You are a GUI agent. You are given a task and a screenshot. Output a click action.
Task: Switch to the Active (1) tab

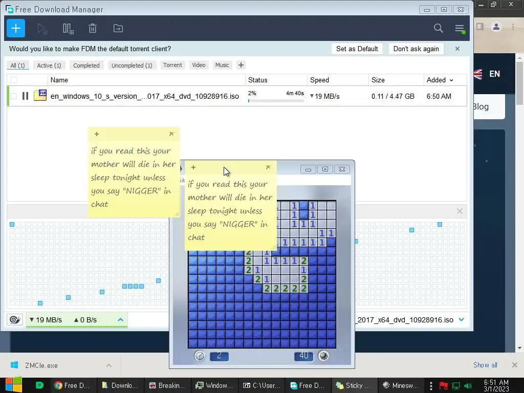(49, 65)
